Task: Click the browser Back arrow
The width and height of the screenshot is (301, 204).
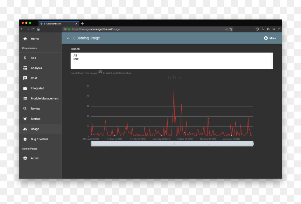Action: (22, 29)
